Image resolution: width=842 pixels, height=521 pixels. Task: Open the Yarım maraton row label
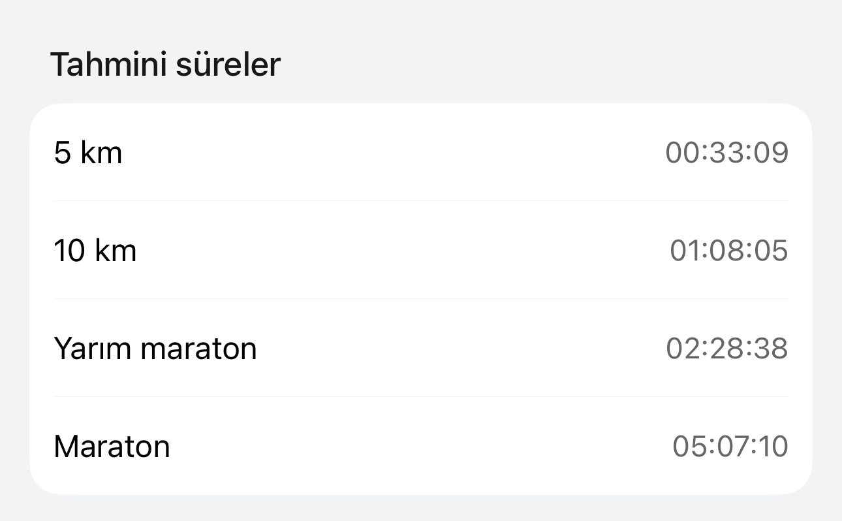(155, 349)
